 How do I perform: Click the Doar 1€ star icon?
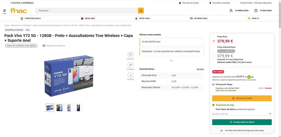(x=249, y=18)
